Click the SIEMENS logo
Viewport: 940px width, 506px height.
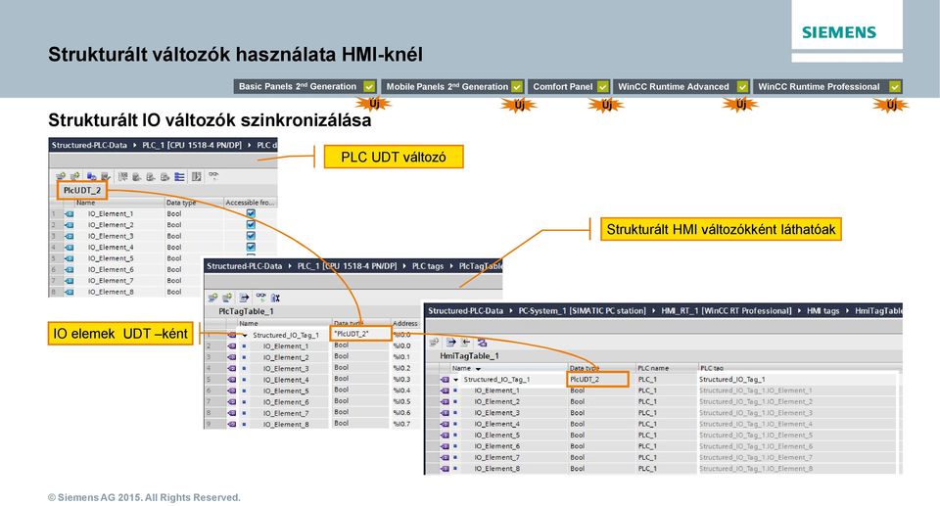pyautogui.click(x=839, y=32)
